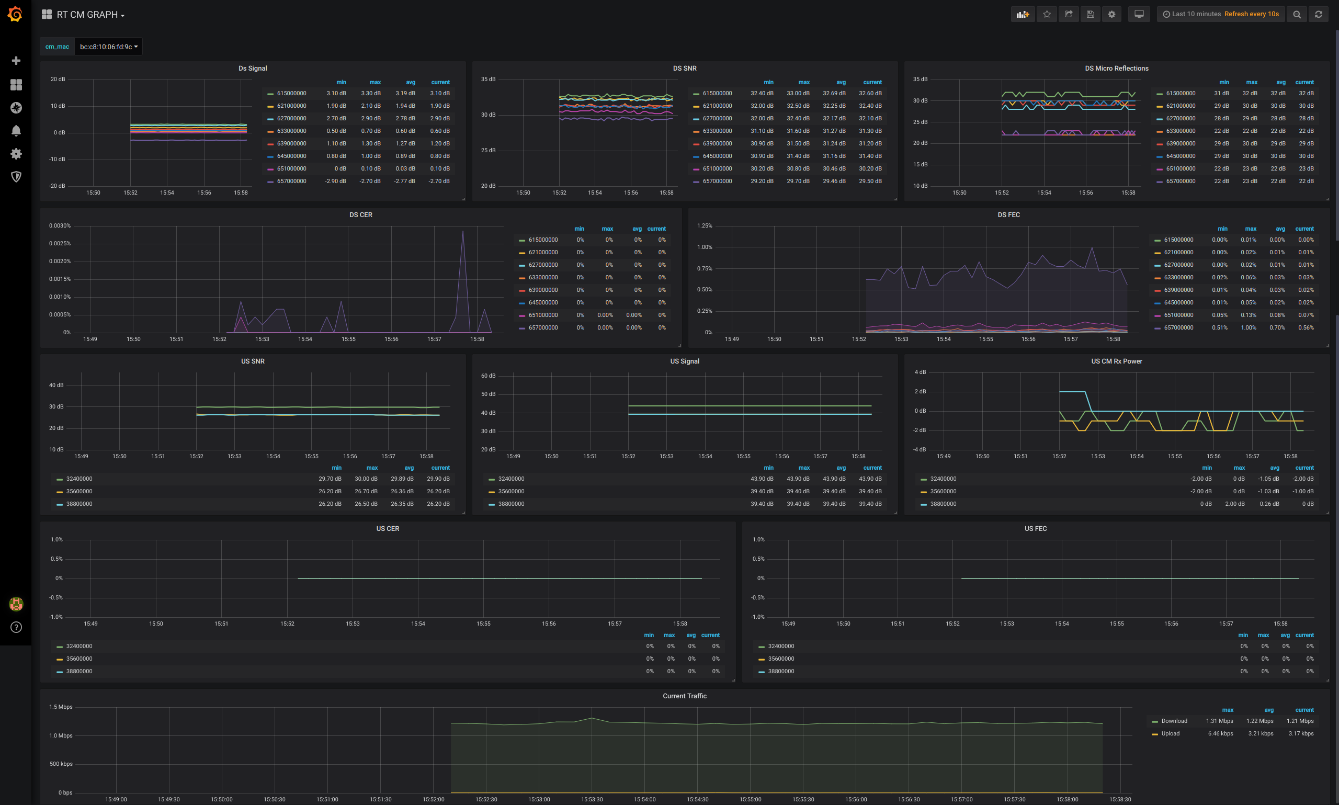Save the dashboard with disk icon

tap(1090, 14)
